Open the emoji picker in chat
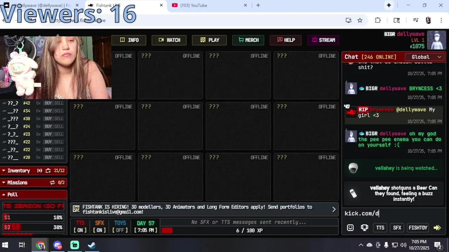 [x=350, y=228]
